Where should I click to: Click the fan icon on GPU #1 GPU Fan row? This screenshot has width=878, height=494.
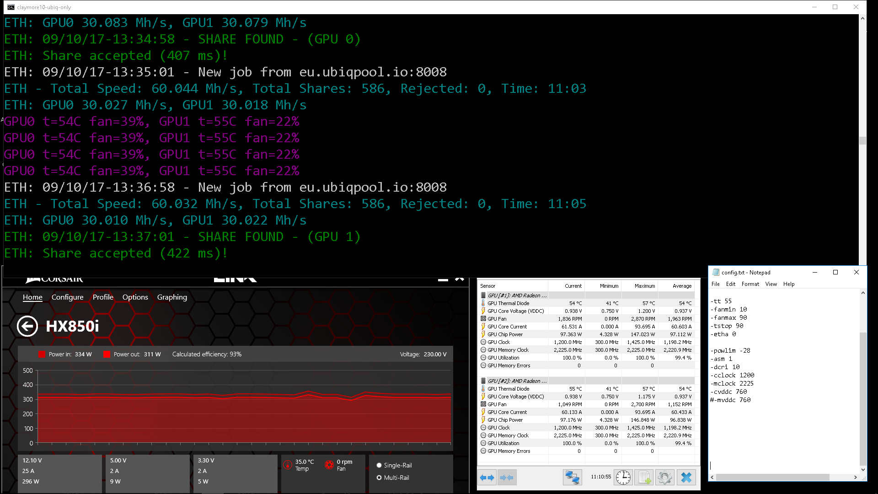coord(483,319)
